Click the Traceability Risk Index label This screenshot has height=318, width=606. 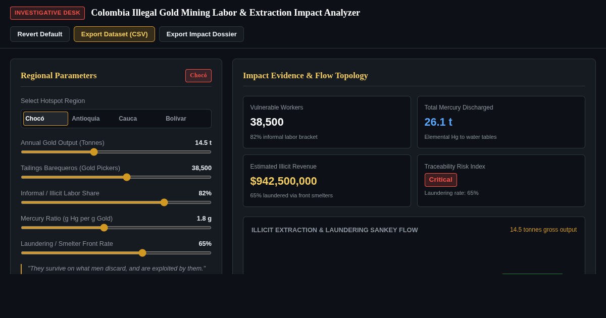point(454,167)
